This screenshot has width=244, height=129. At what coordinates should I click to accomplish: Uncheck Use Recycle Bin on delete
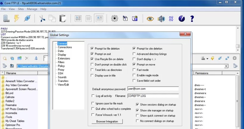(x=92, y=59)
